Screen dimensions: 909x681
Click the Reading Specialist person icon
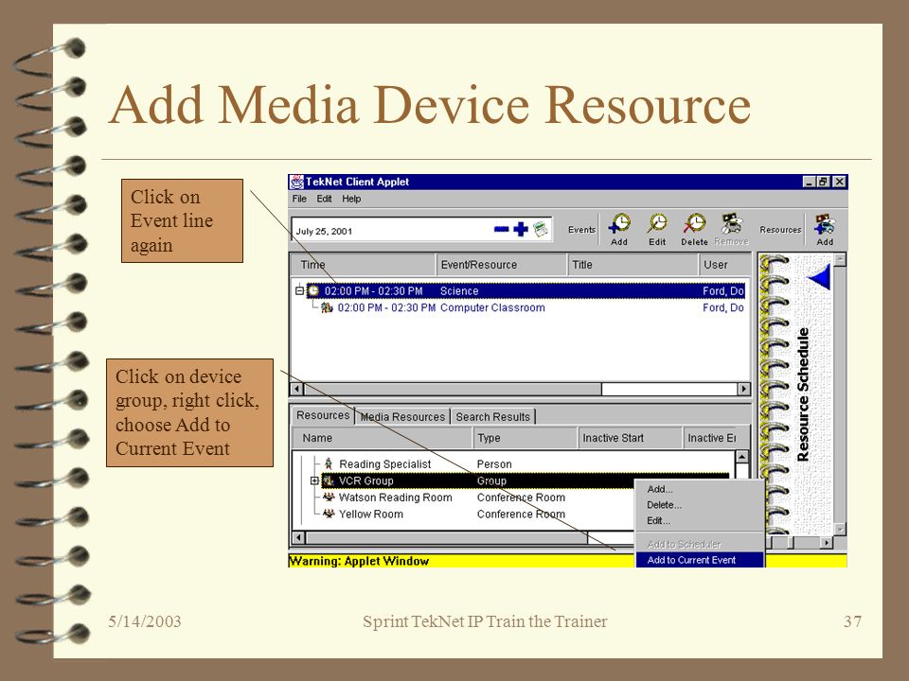tap(329, 463)
